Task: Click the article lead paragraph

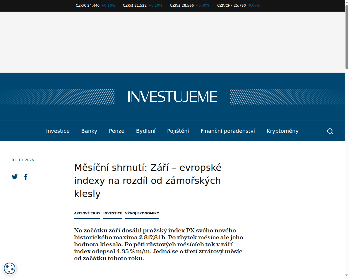Action: [159, 244]
